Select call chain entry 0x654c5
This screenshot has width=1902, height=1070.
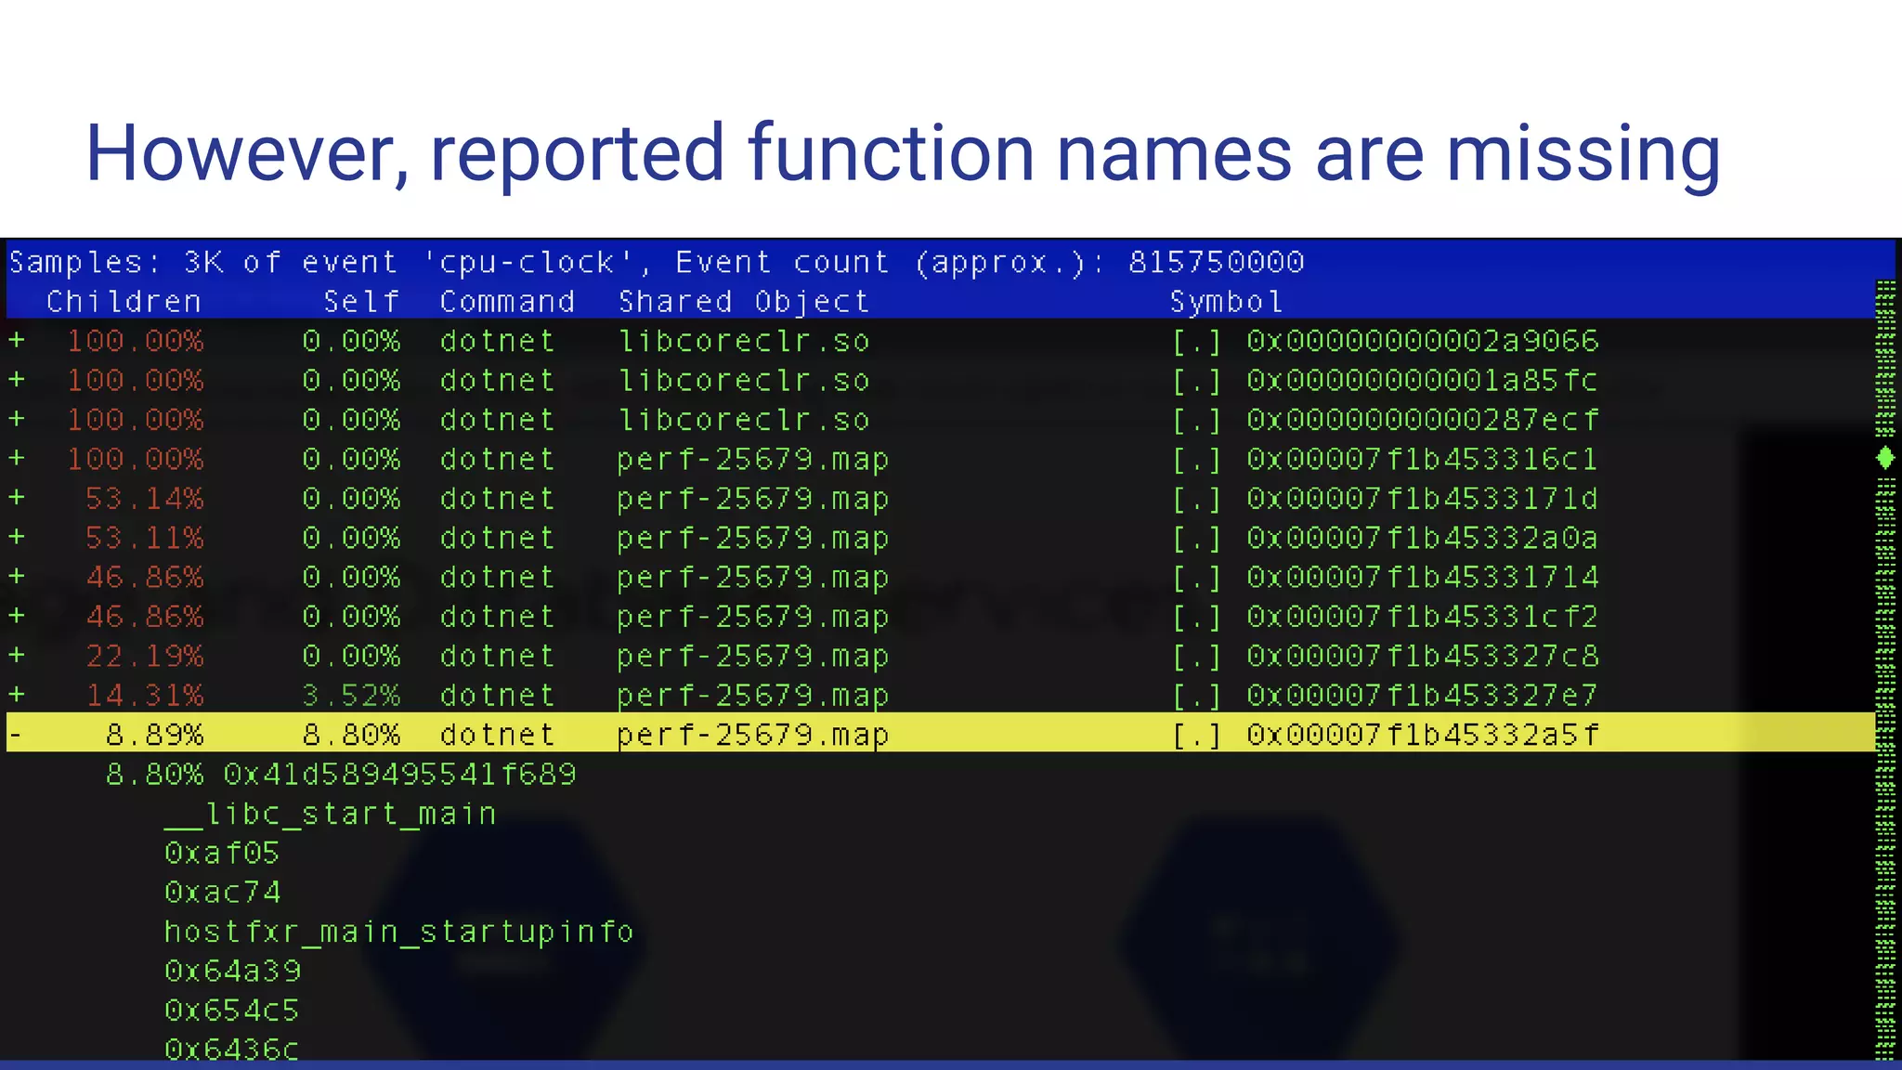pos(232,1010)
